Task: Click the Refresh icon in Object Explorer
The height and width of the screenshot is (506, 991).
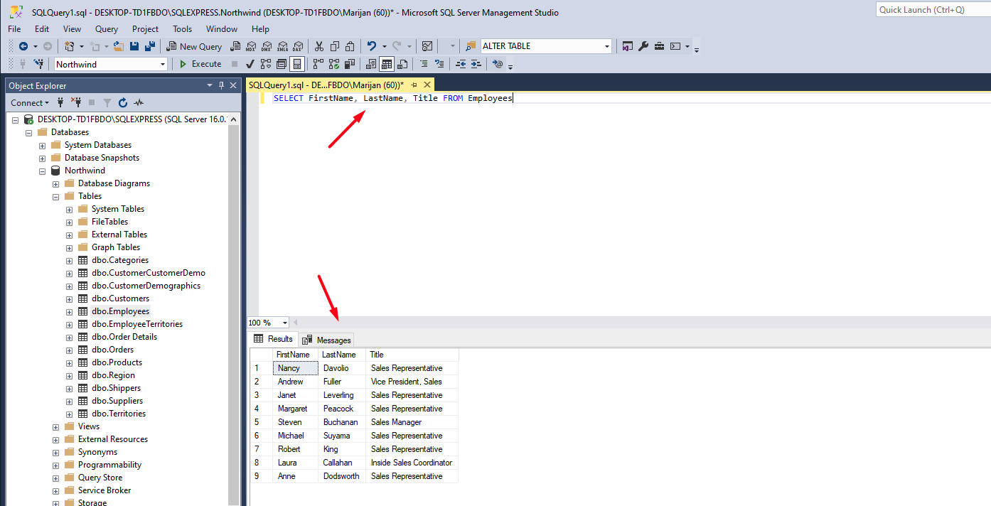Action: coord(123,102)
